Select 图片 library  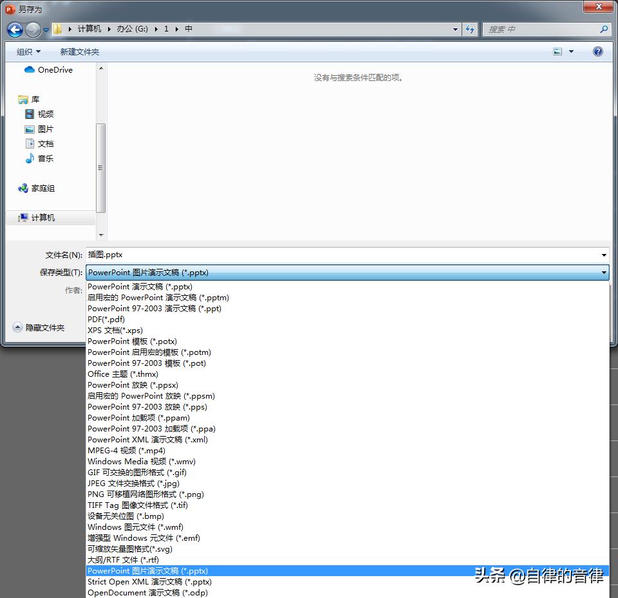tap(39, 129)
